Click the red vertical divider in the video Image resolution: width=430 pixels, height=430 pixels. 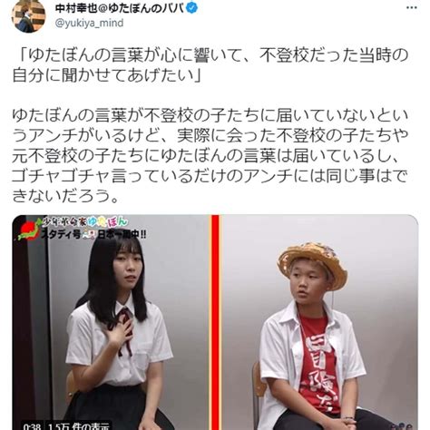215,322
